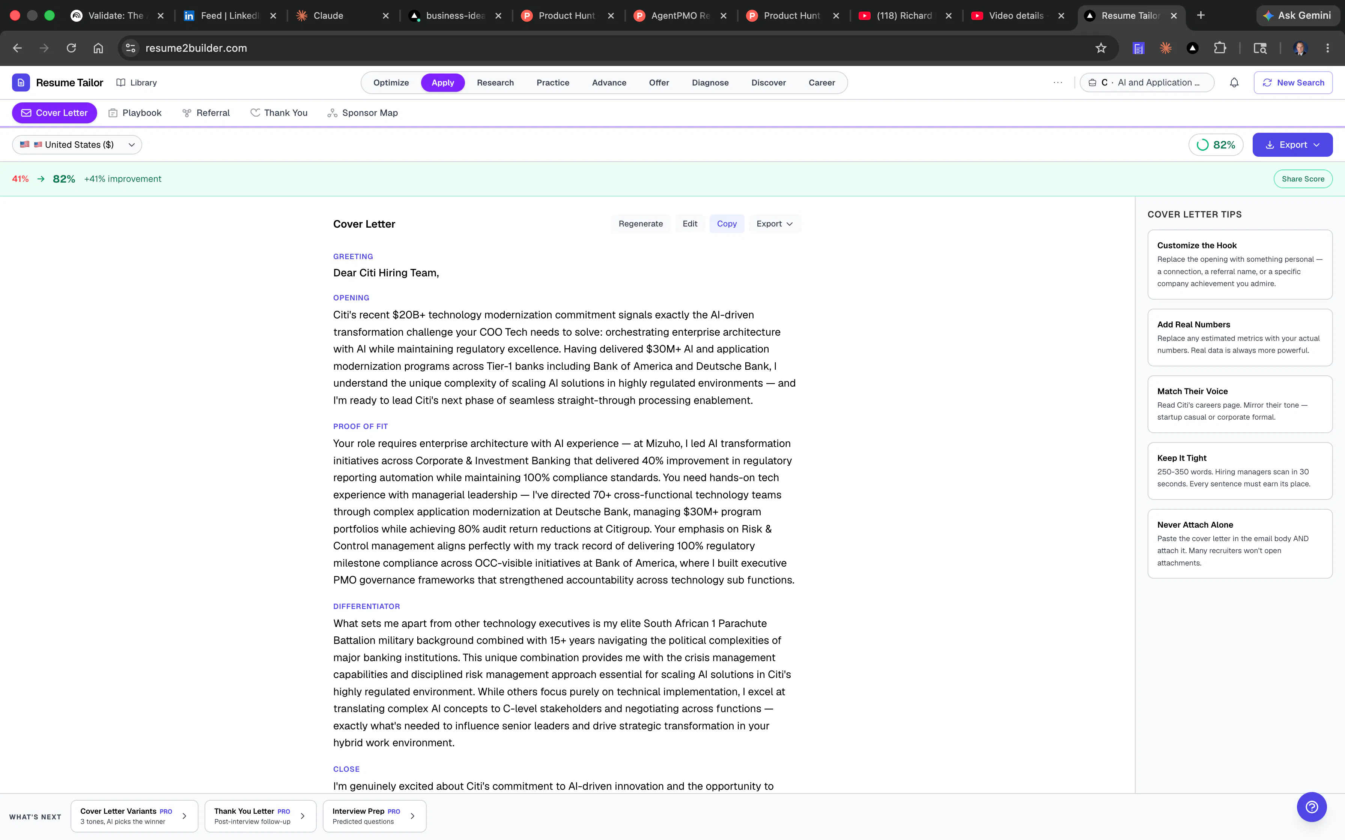
Task: Bookmark this page with star icon
Action: tap(1100, 48)
